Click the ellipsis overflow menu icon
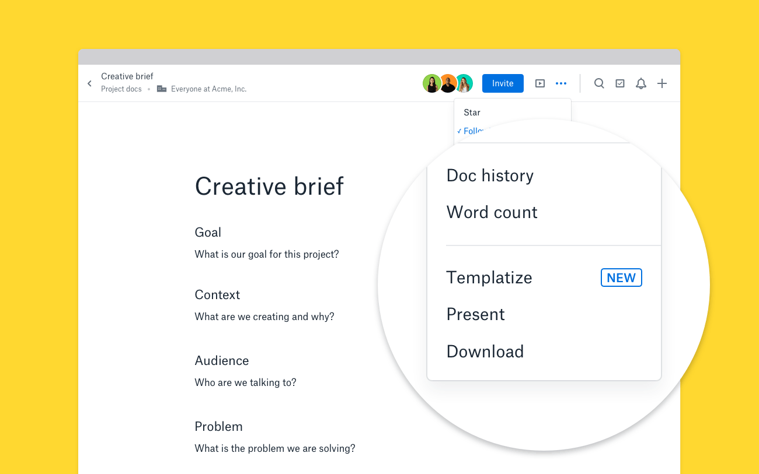The height and width of the screenshot is (474, 759). (x=561, y=83)
